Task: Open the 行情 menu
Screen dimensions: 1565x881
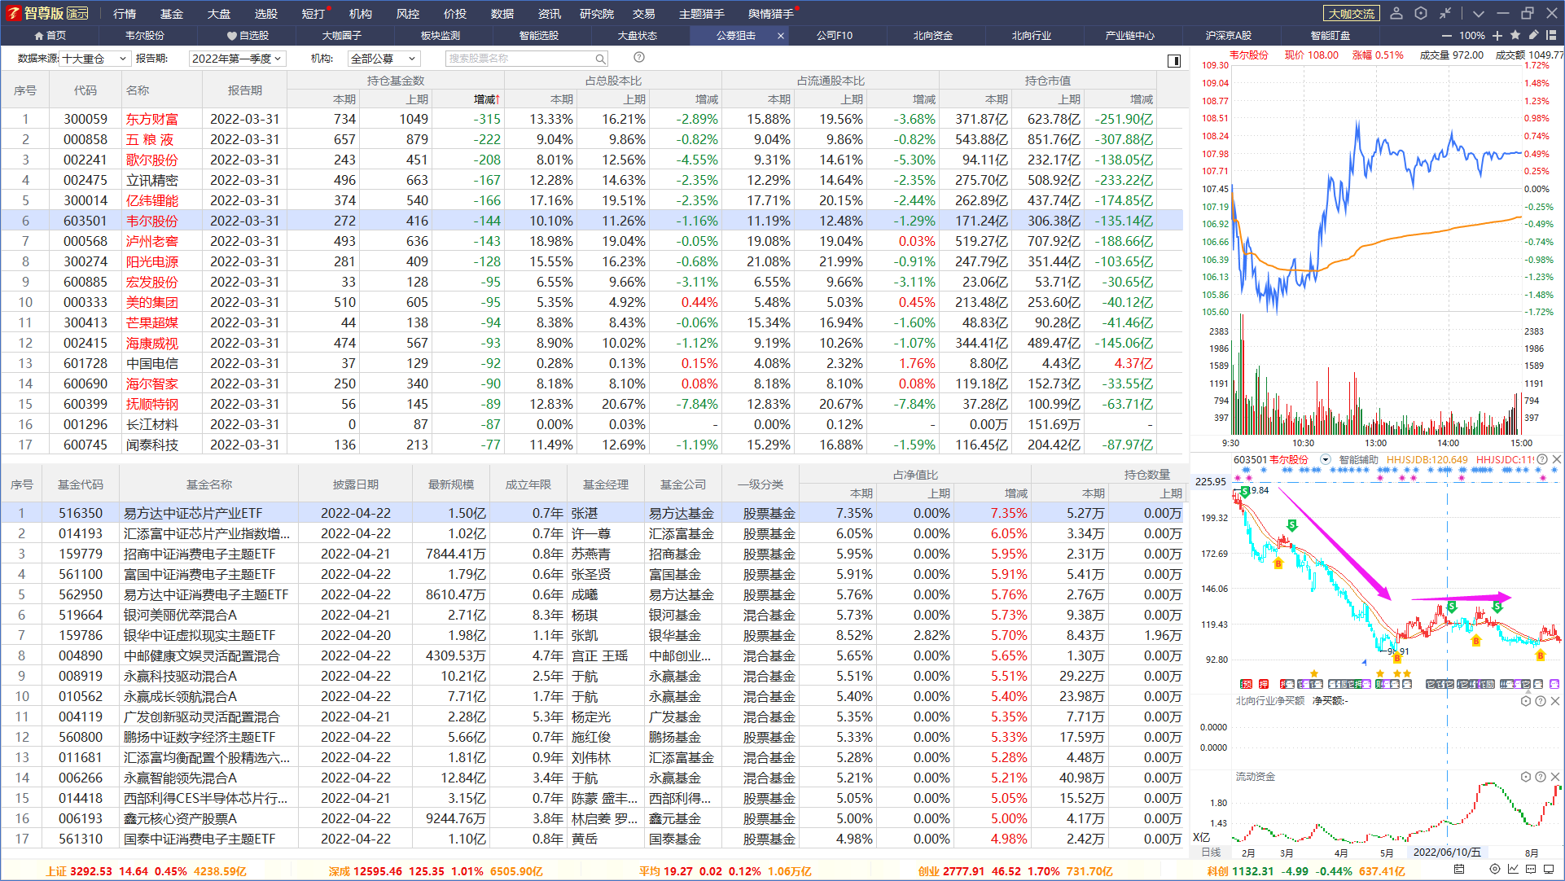Action: click(x=125, y=14)
